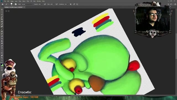
Task: Open the Search icon at top right
Action: pyautogui.click(x=168, y=4)
